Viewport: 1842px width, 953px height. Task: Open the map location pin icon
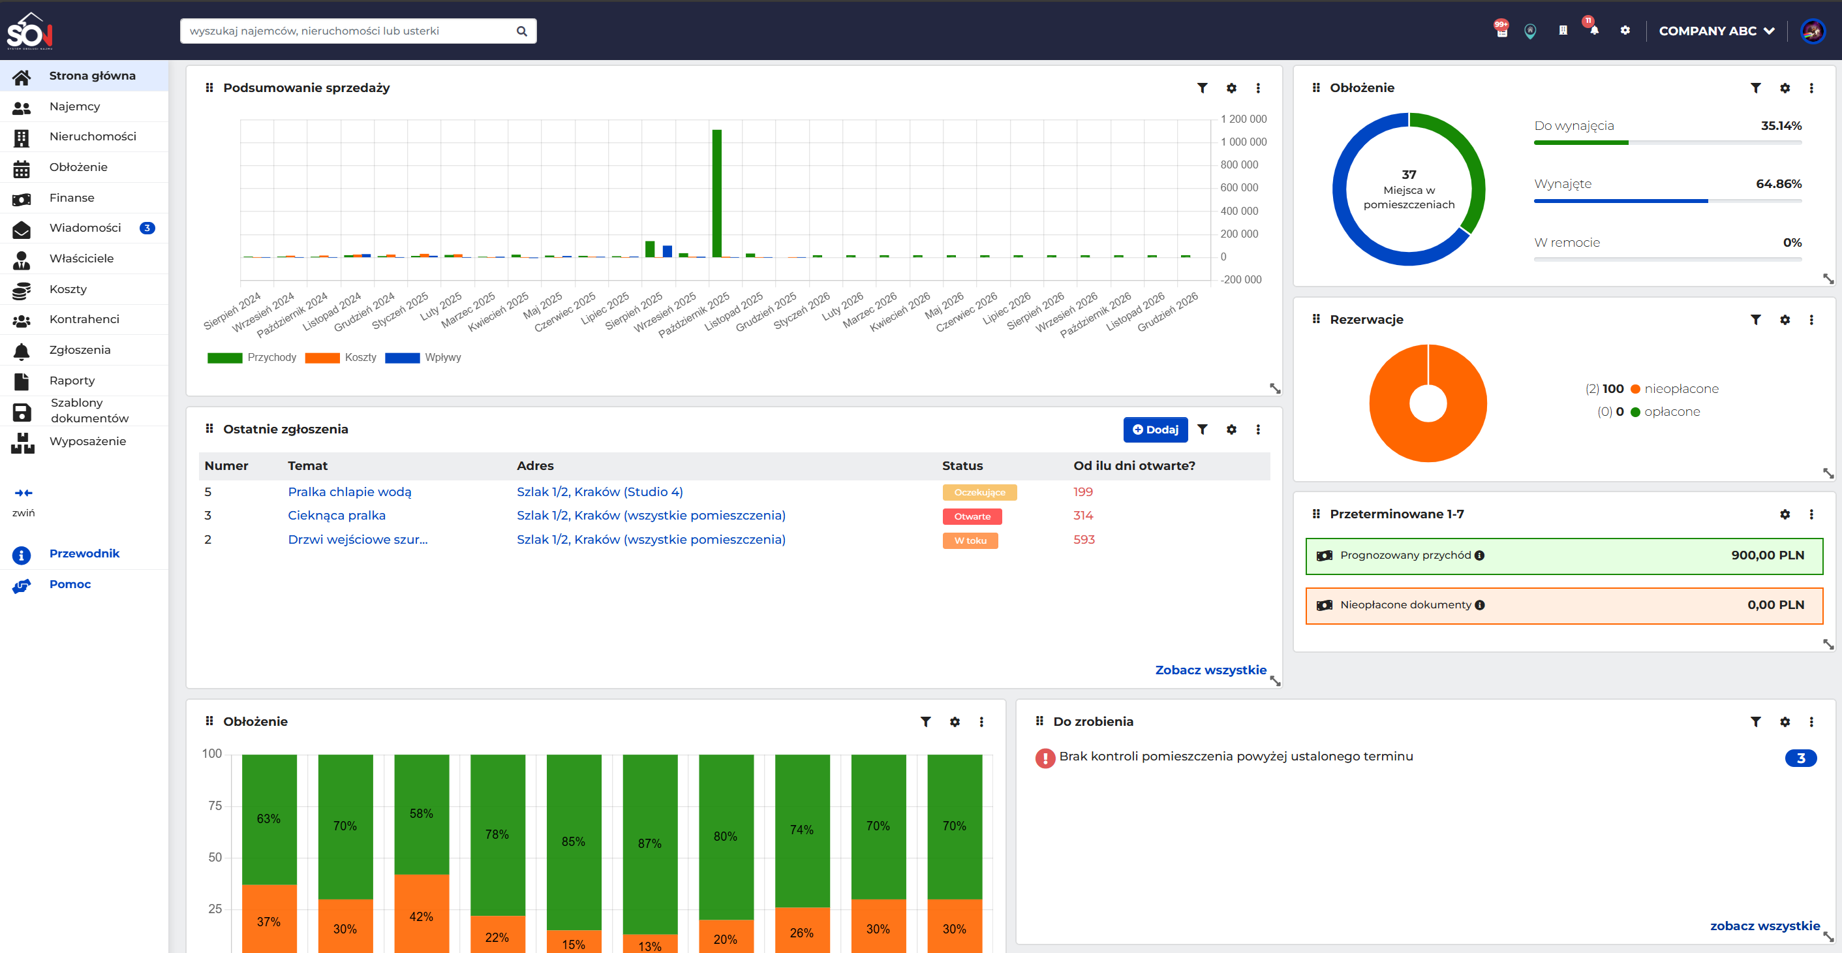(1529, 31)
